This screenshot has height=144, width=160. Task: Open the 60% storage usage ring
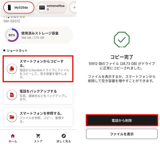12,35
